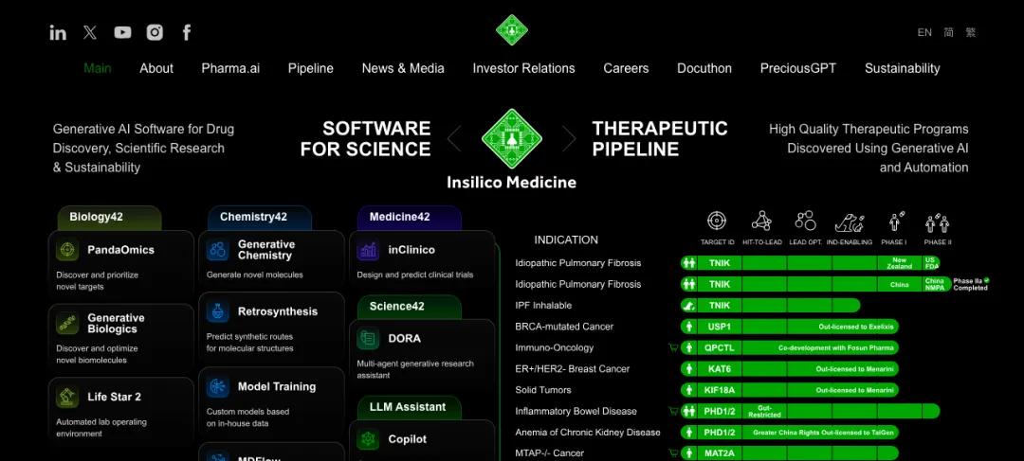Click the Therapeutic Pipeline heading
Image resolution: width=1024 pixels, height=461 pixels.
click(660, 138)
